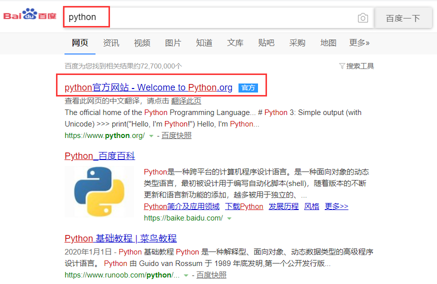Click the https://baike.baidu.com/ URL
Image resolution: width=437 pixels, height=284 pixels.
point(183,218)
